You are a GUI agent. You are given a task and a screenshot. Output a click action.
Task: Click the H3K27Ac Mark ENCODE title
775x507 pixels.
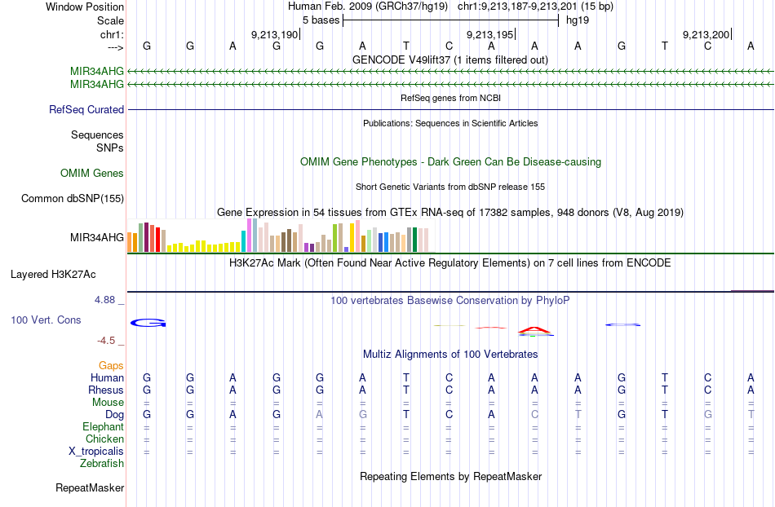tap(450, 262)
